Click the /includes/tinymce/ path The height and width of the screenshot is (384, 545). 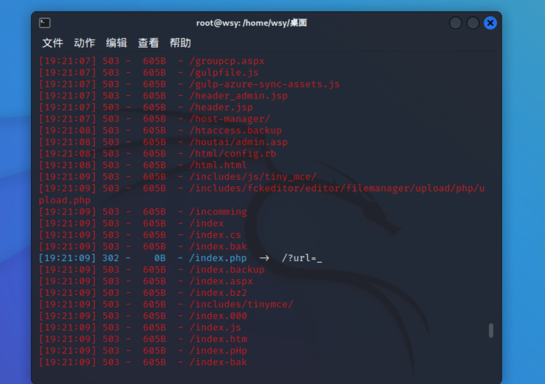[x=241, y=304]
